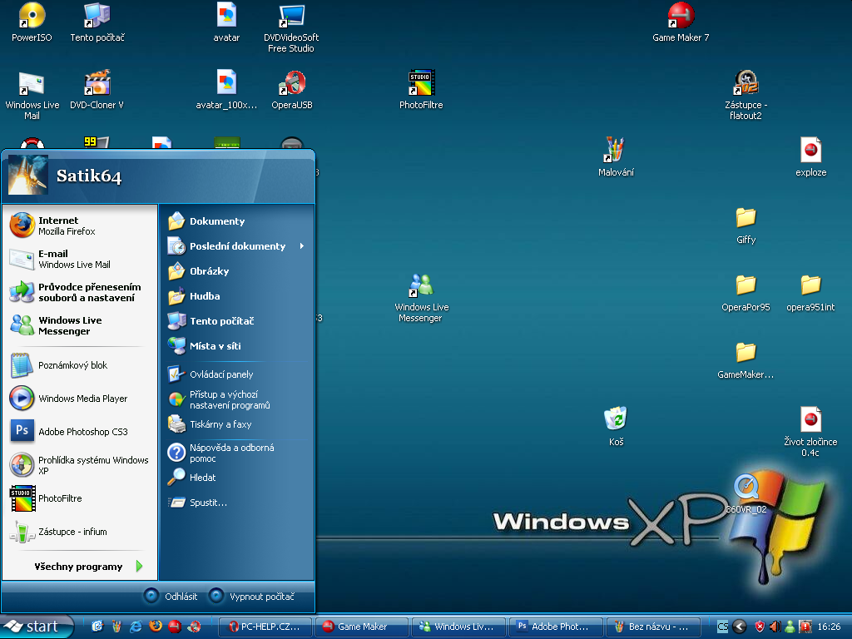
Task: Open Ovládací panely from Start menu
Action: coord(220,374)
